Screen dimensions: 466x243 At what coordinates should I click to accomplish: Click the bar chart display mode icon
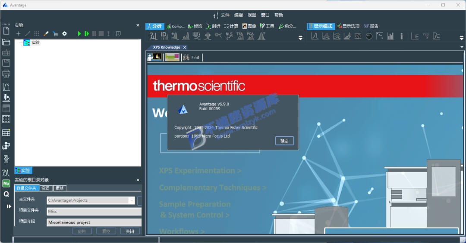click(390, 36)
